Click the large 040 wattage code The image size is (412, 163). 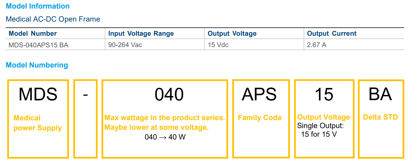(169, 94)
